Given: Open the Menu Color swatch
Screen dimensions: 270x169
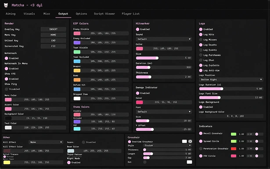Looking at the screenshot, I should [8, 100].
